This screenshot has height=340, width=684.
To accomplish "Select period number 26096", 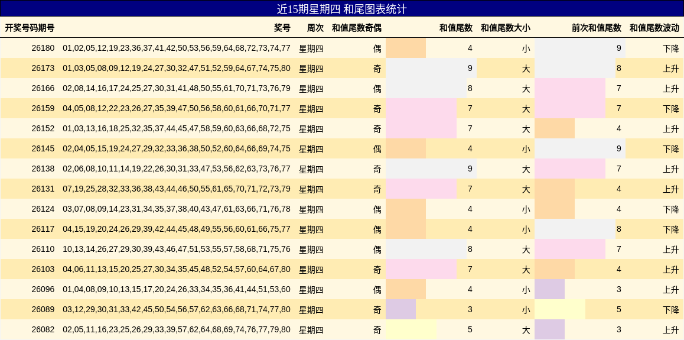I will 43,289.
